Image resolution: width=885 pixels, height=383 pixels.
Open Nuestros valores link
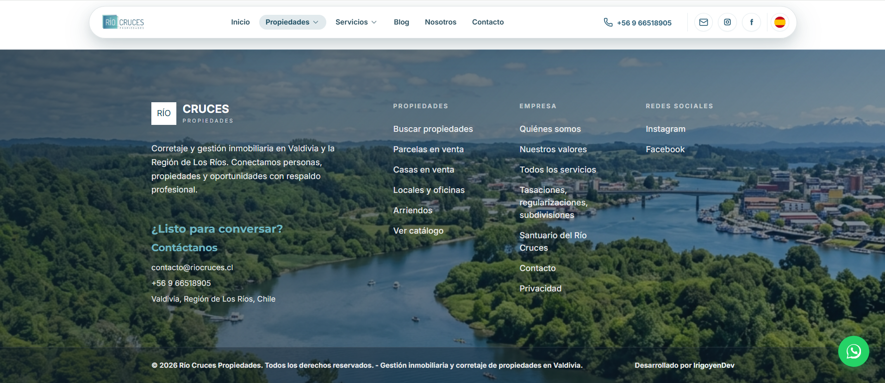[x=553, y=149]
